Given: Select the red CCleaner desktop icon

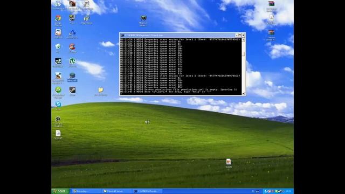Looking at the screenshot, I should [72, 47].
